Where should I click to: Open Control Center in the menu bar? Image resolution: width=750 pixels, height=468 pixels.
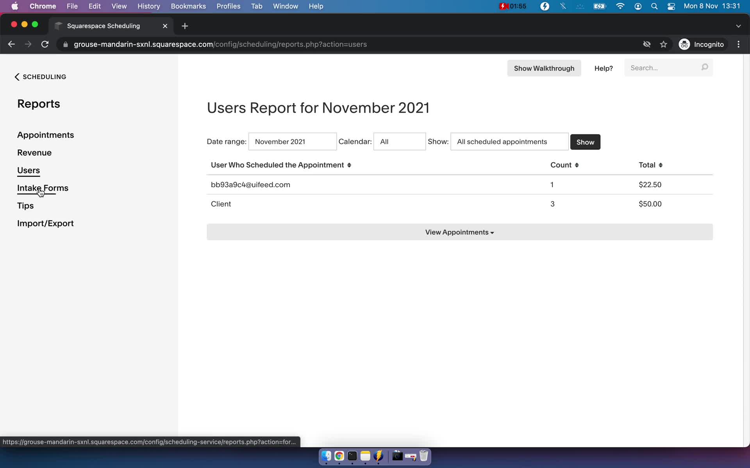click(671, 6)
